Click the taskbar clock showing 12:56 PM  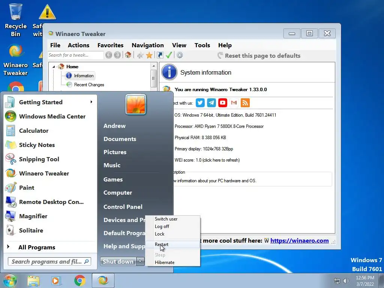[365, 280]
